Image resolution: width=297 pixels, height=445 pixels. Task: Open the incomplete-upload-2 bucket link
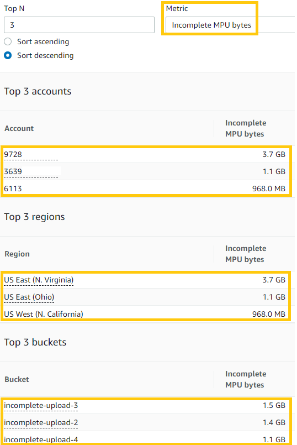point(41,422)
